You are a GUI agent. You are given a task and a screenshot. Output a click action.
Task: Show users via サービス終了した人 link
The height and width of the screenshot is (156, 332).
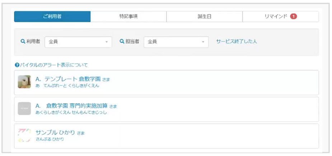[x=237, y=42]
